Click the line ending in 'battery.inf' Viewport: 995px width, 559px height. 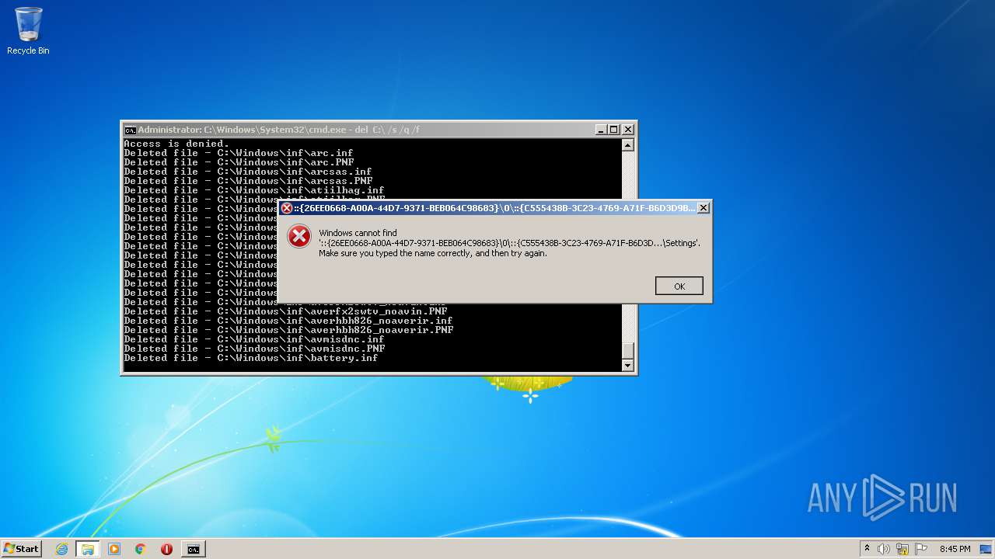coord(251,358)
